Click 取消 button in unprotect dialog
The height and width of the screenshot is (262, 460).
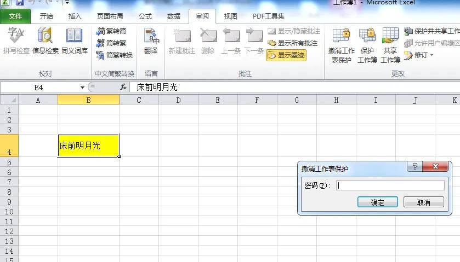click(424, 202)
